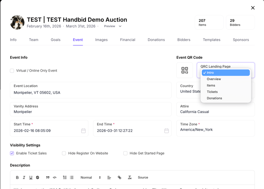Switch to the Images tab
The width and height of the screenshot is (264, 189).
pos(101,40)
